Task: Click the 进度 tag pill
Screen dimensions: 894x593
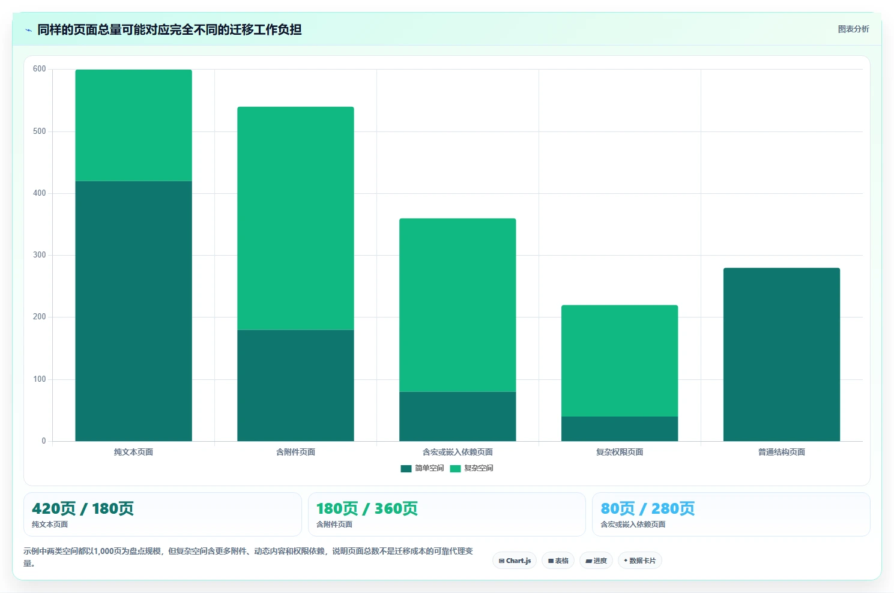Action: (x=596, y=561)
